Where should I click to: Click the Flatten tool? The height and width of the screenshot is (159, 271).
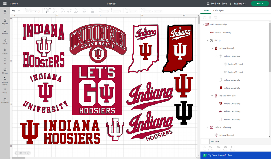click(225, 148)
